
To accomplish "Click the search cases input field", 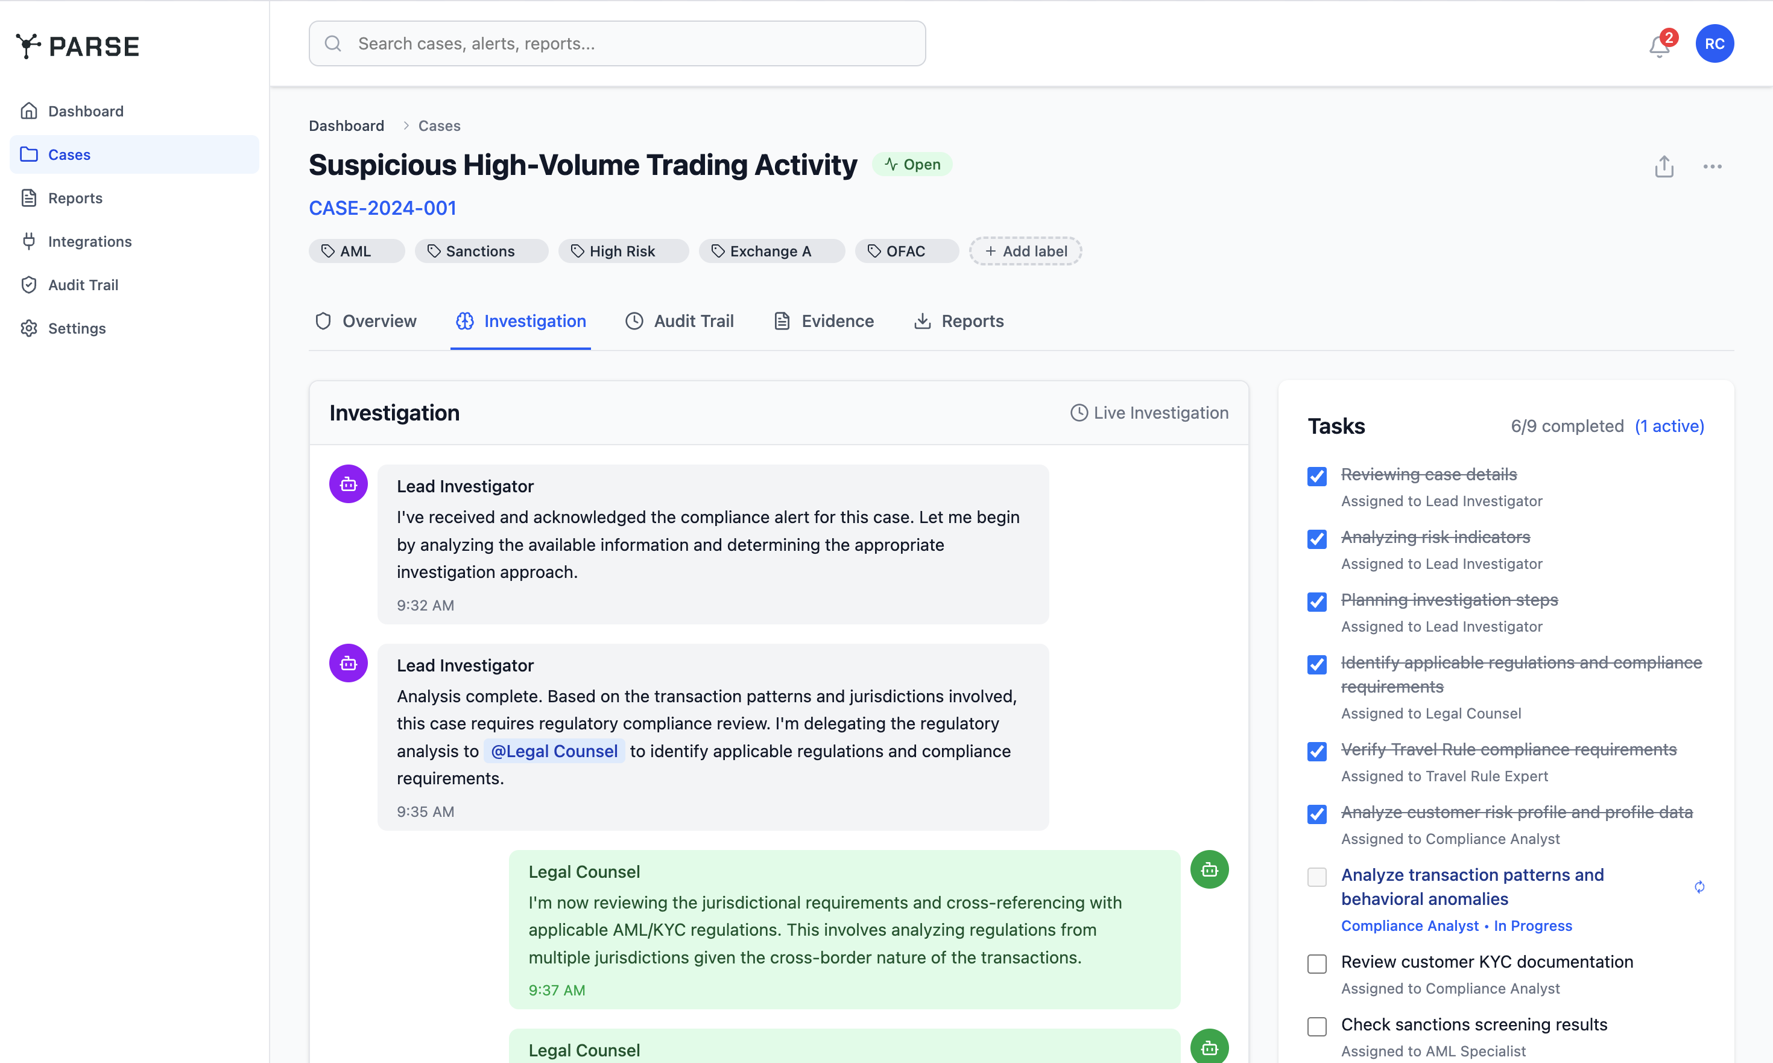I will [616, 43].
